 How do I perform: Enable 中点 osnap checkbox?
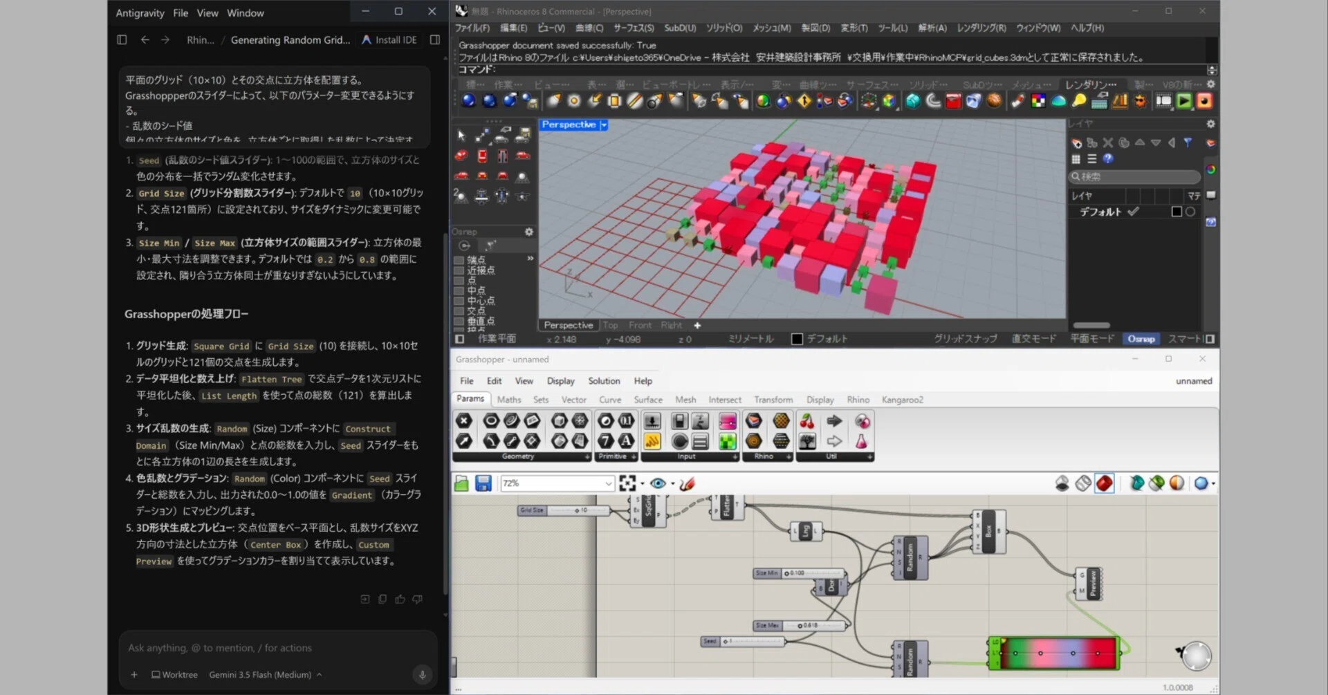point(459,291)
